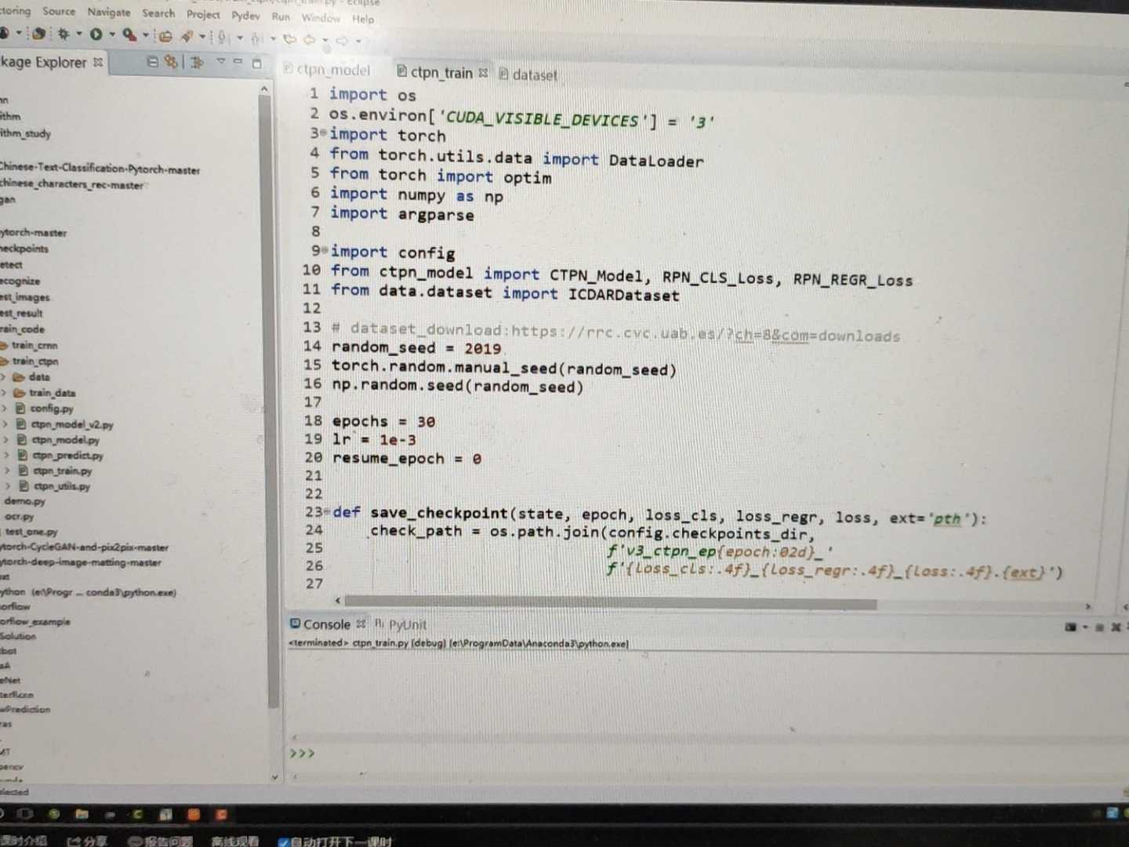
Task: Select ctpn_train.py in Package Explorer
Action: [56, 471]
